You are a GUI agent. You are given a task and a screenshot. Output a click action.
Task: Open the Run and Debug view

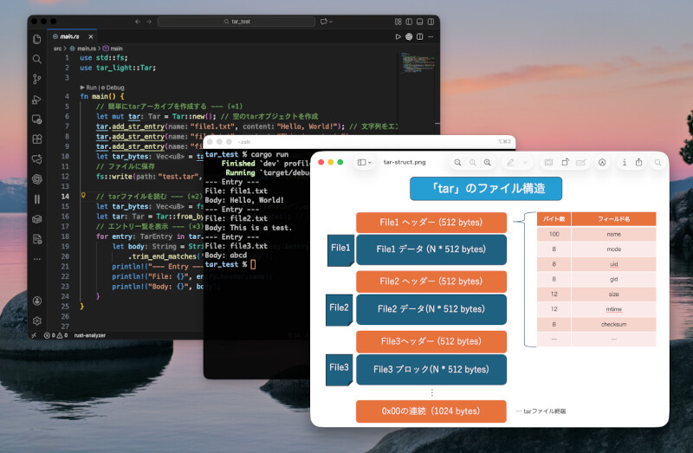tap(37, 100)
